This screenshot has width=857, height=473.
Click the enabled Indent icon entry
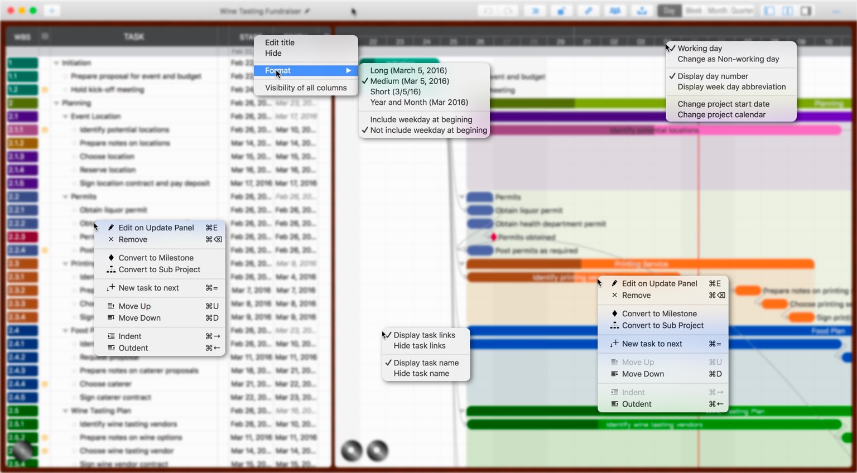coord(111,336)
